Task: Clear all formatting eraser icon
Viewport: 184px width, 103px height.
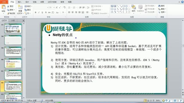Action: pos(64,7)
